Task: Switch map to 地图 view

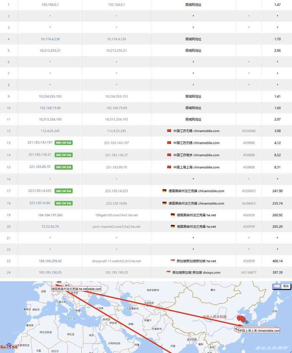Action: [277, 286]
